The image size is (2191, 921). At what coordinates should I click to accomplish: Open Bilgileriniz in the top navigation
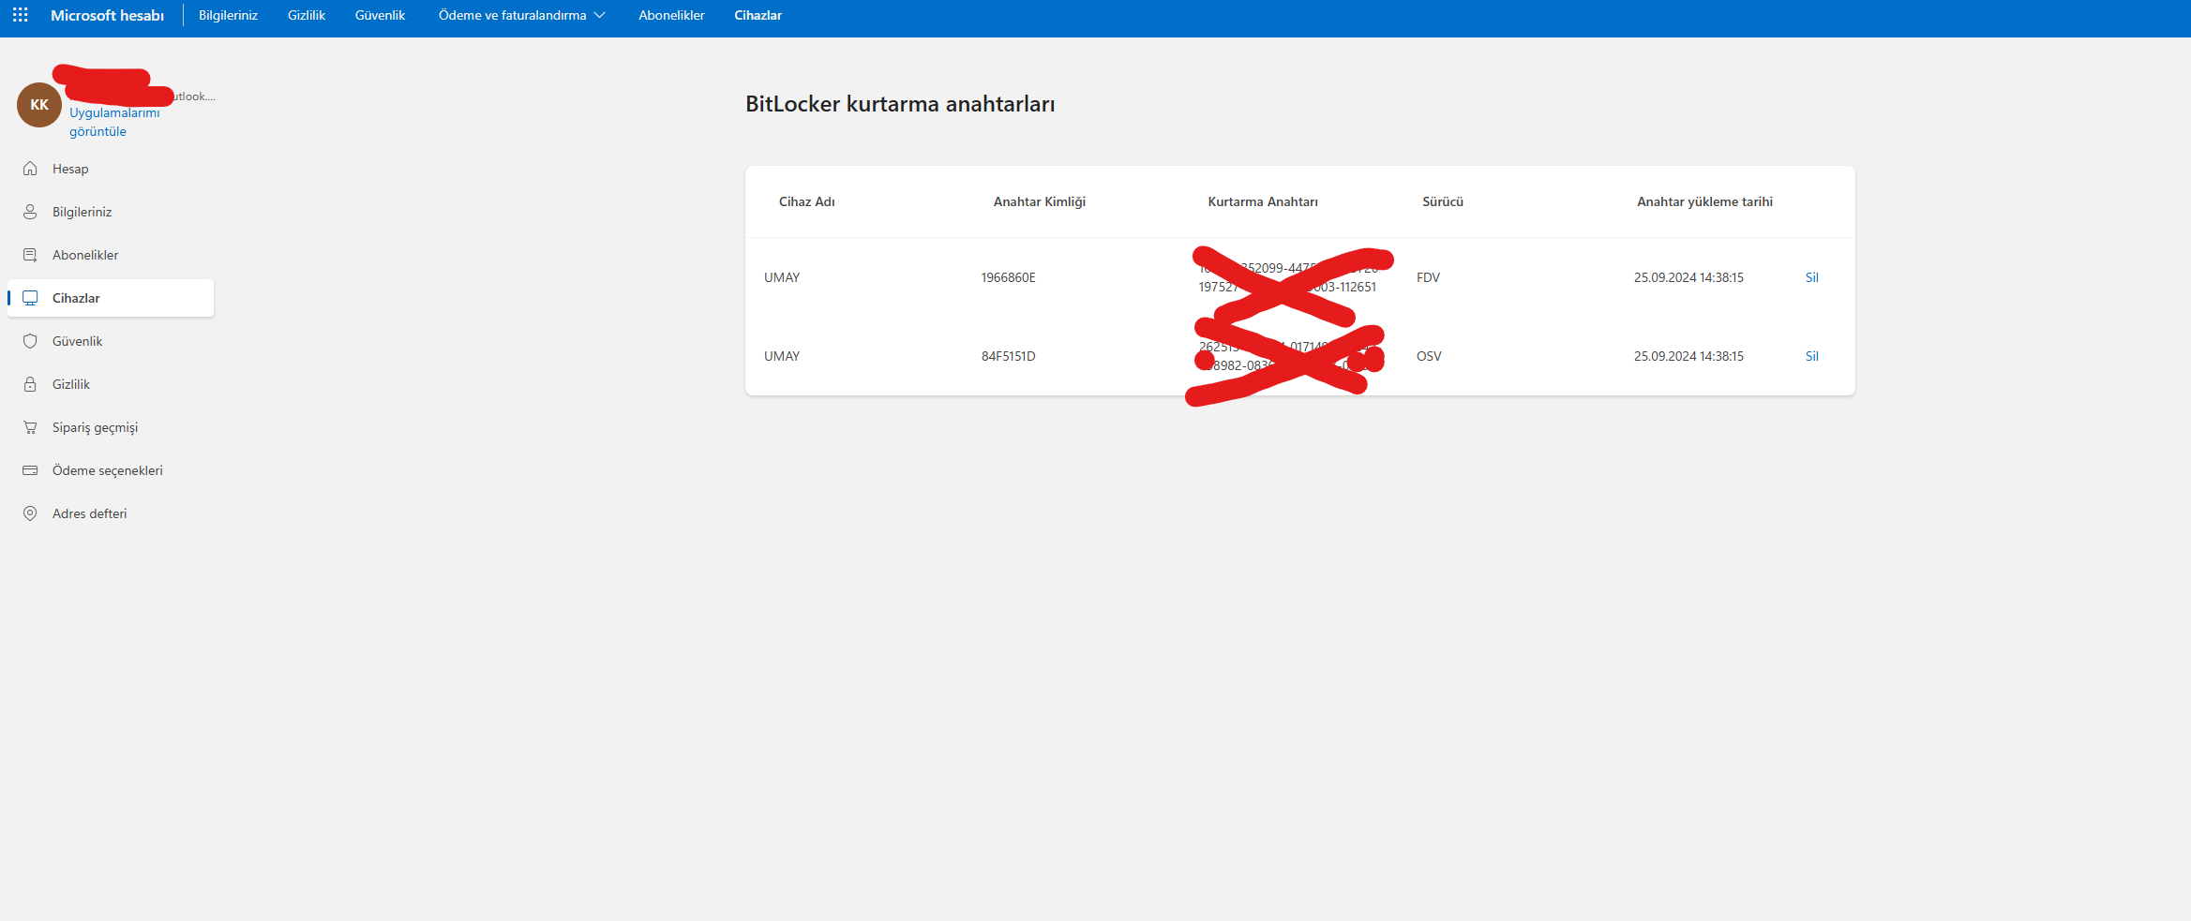[228, 15]
